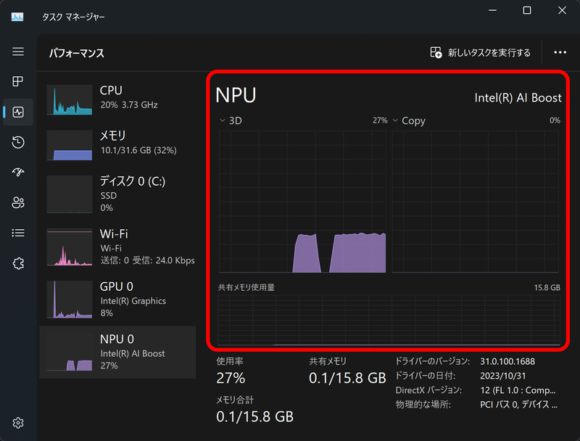Open the hamburger navigation menu

(18, 52)
